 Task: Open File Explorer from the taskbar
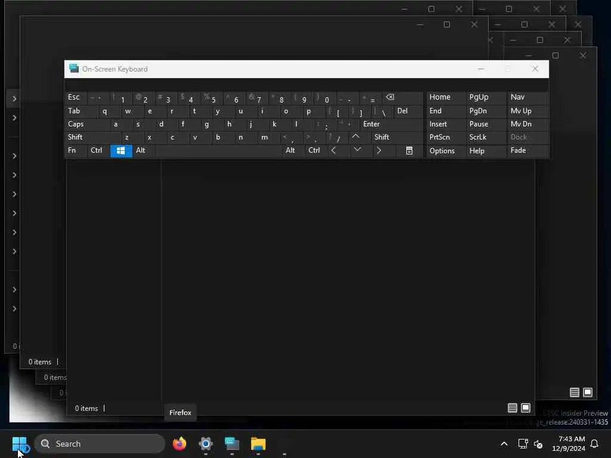click(258, 444)
